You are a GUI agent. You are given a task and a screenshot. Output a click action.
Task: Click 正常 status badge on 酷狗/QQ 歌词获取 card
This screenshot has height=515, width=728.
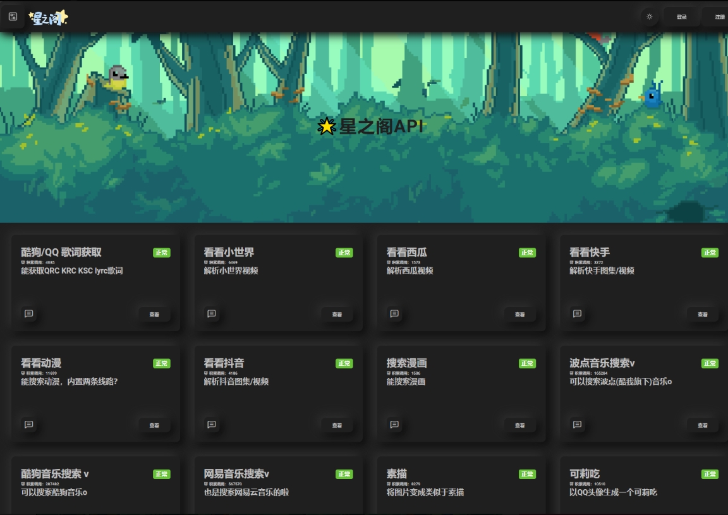coord(162,253)
